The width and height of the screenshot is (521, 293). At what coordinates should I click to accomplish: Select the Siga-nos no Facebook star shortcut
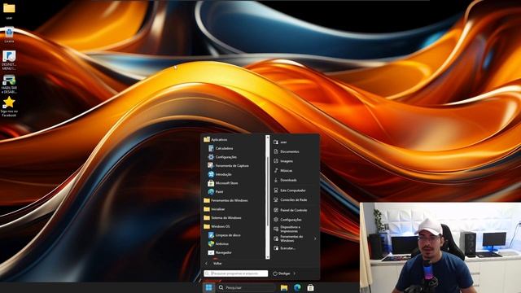(x=9, y=107)
